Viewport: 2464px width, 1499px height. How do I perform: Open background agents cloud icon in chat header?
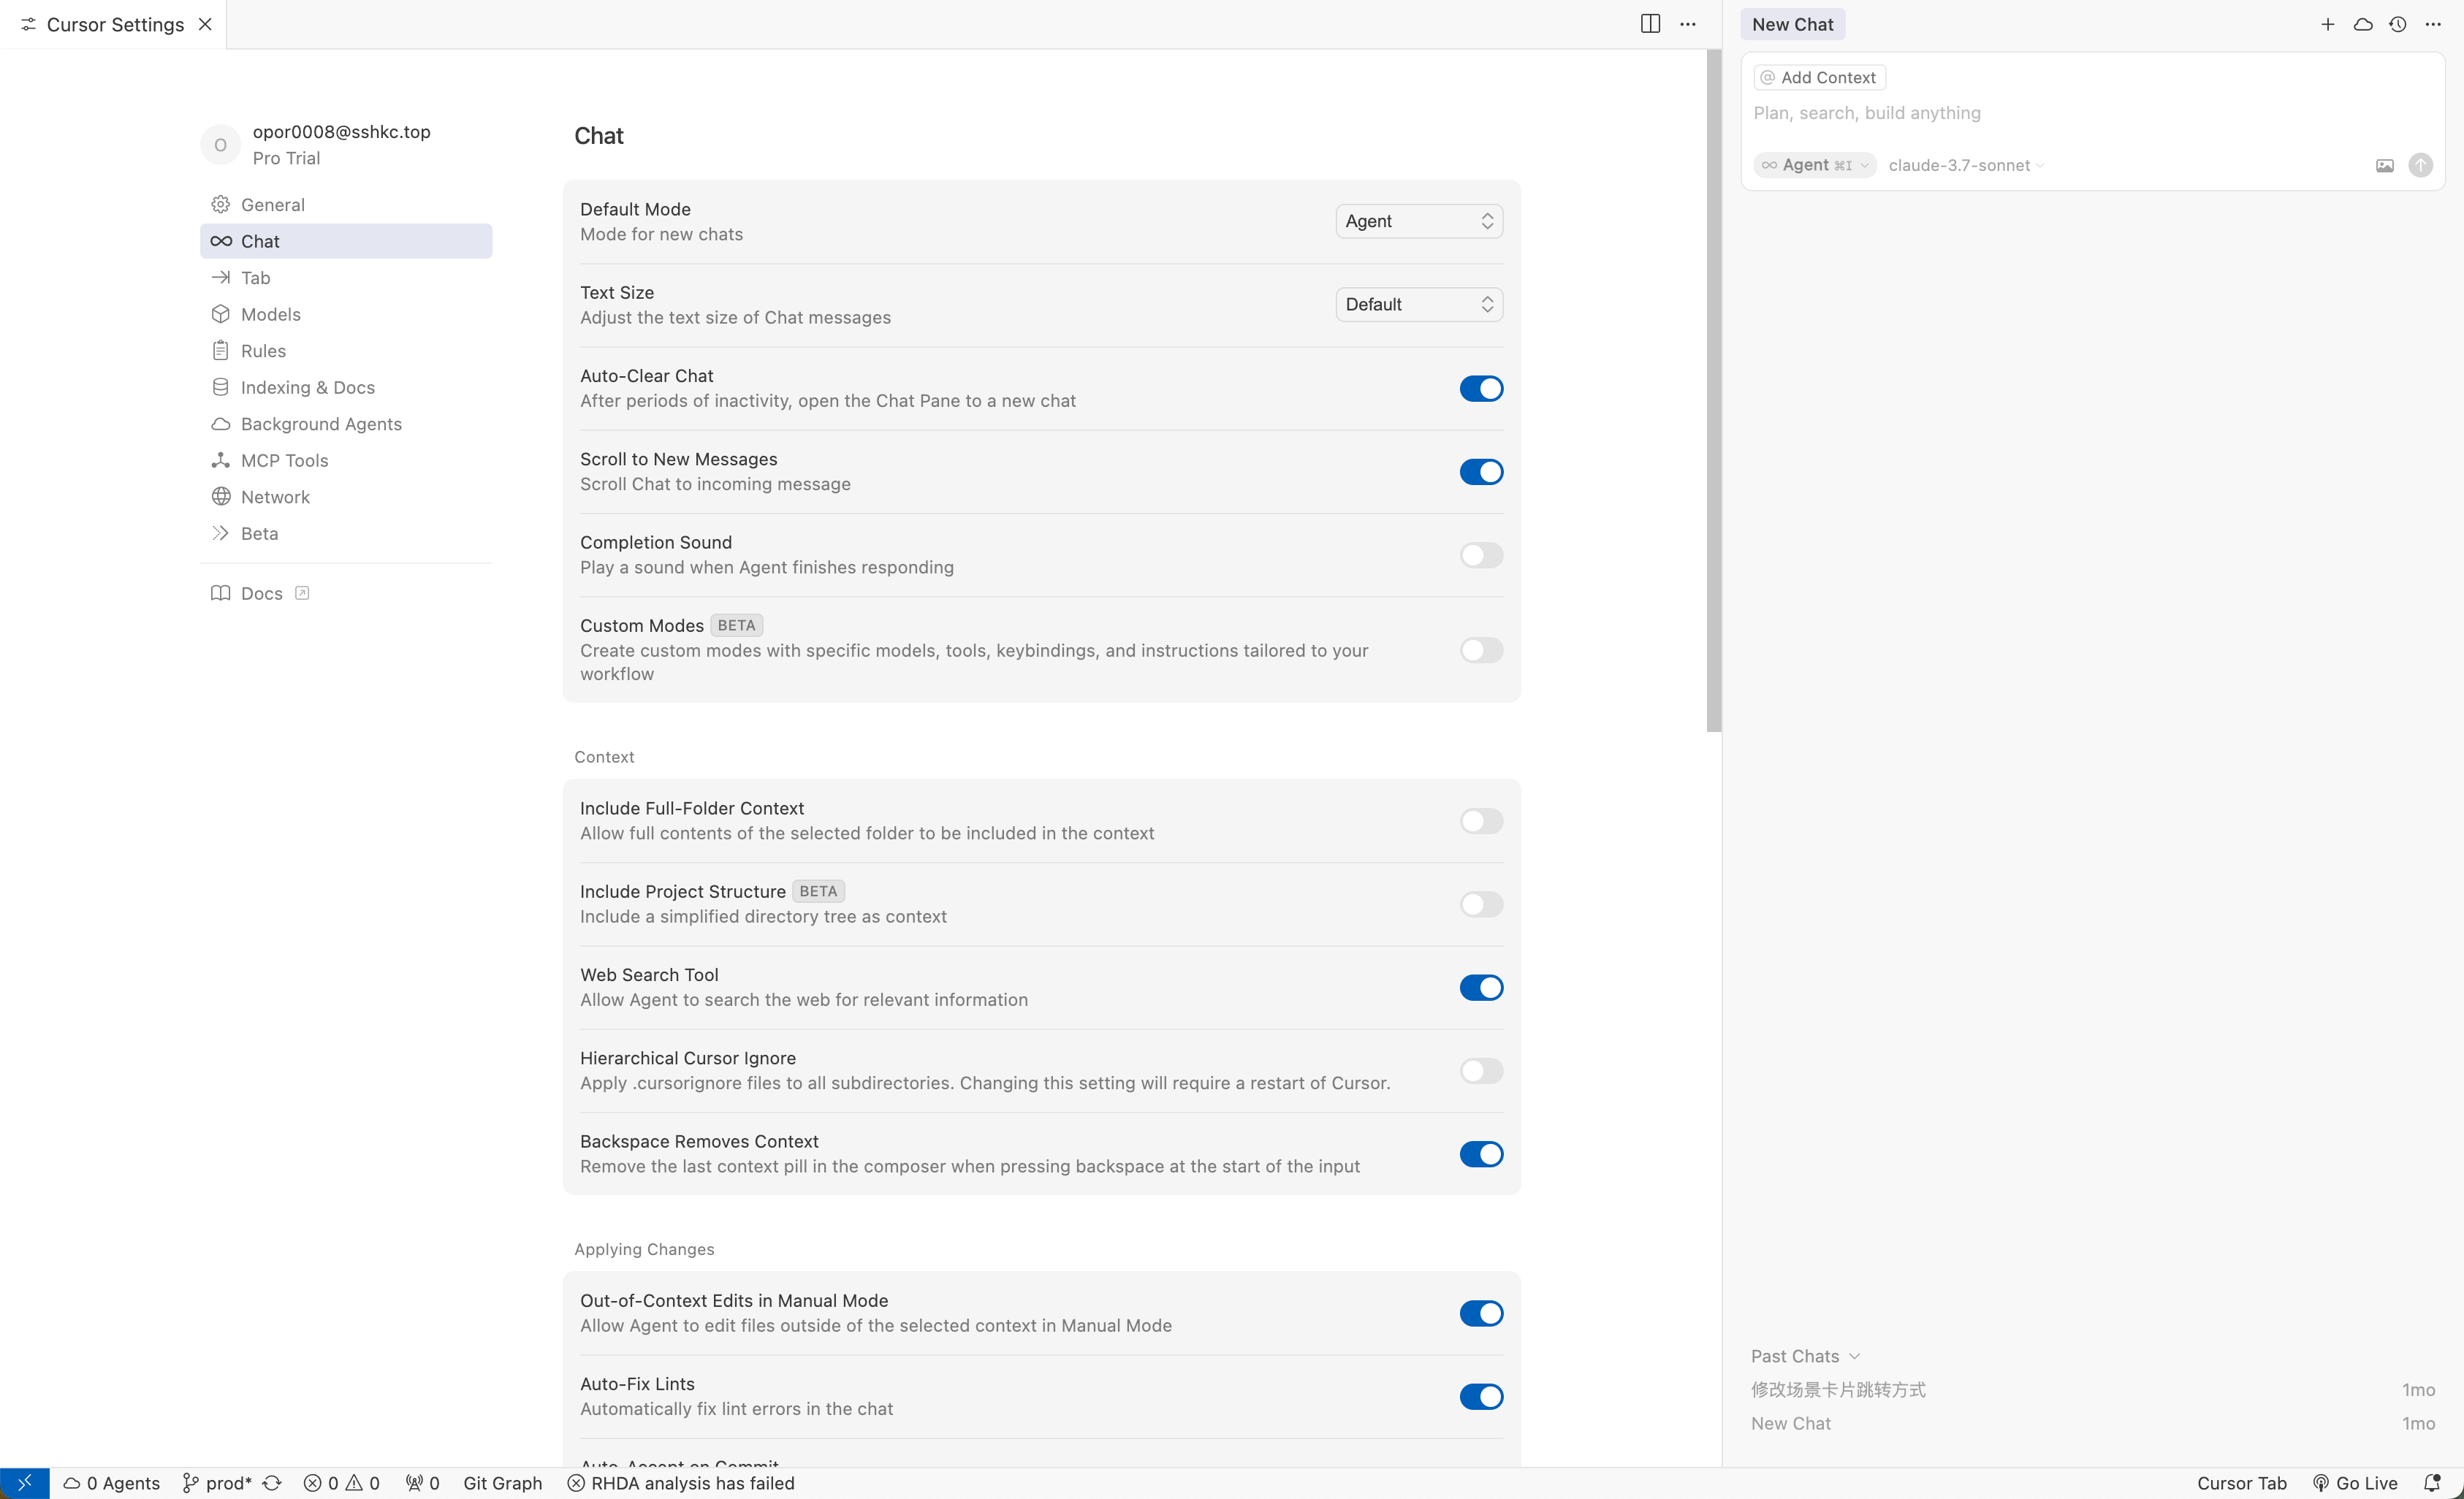[x=2362, y=24]
